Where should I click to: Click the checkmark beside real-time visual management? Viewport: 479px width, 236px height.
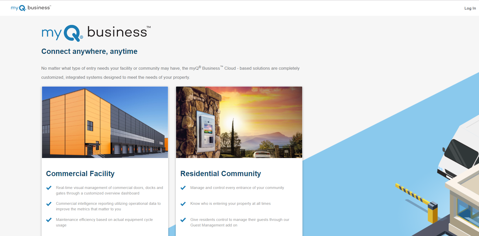(x=49, y=188)
